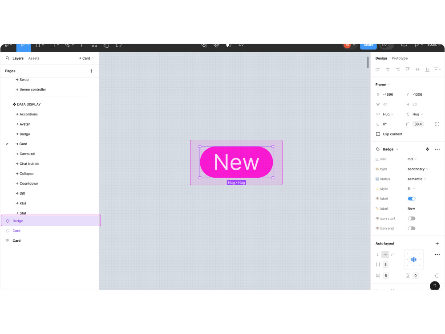Screen dimensions: 445x334
Task: Open the status semantic dropdown
Action: (417, 179)
